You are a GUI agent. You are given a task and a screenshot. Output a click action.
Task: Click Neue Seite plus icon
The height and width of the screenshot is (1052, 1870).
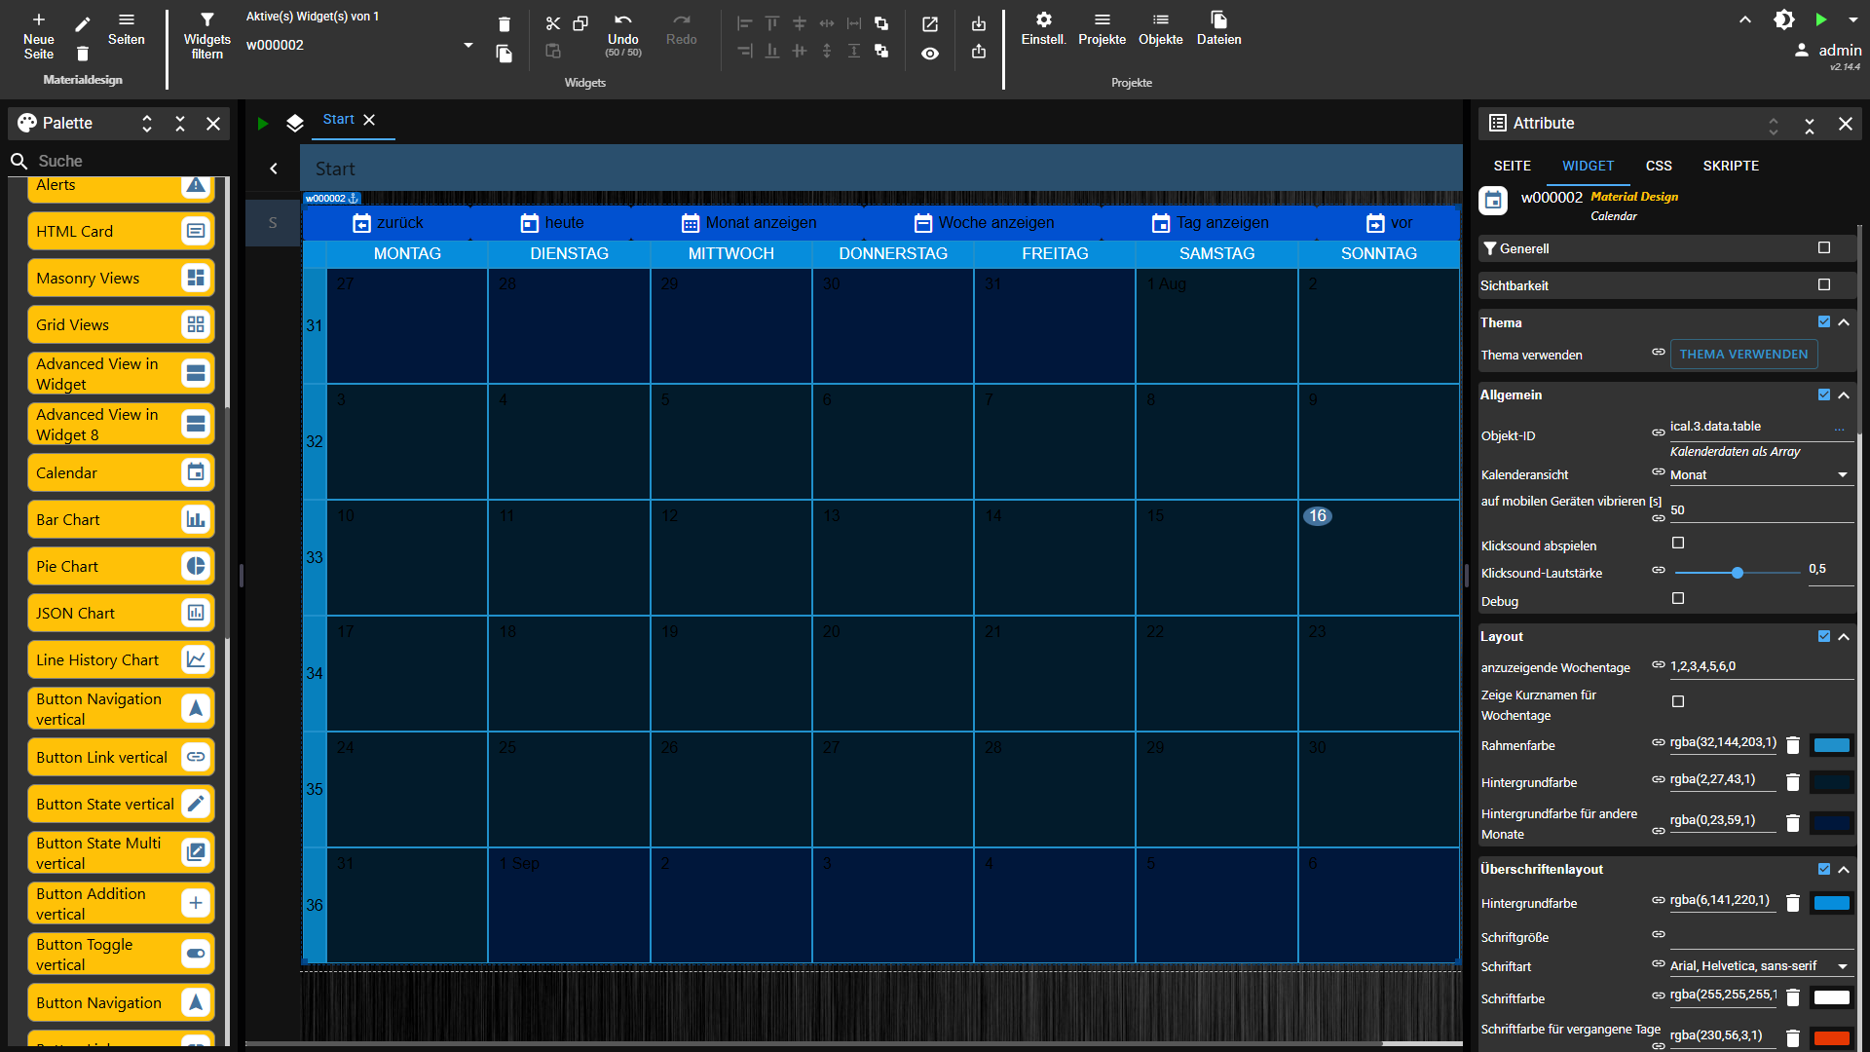pyautogui.click(x=39, y=19)
